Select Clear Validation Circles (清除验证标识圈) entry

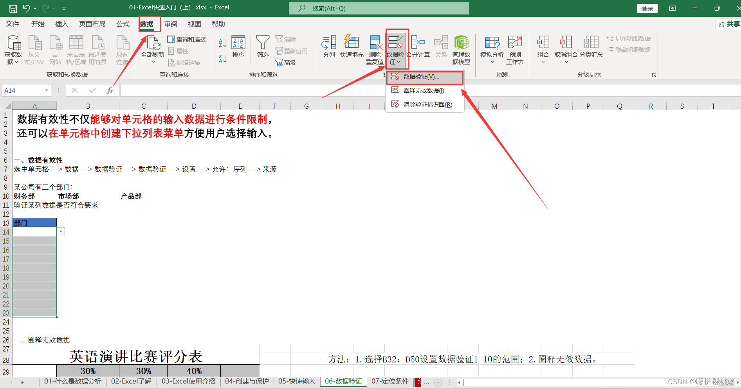425,105
